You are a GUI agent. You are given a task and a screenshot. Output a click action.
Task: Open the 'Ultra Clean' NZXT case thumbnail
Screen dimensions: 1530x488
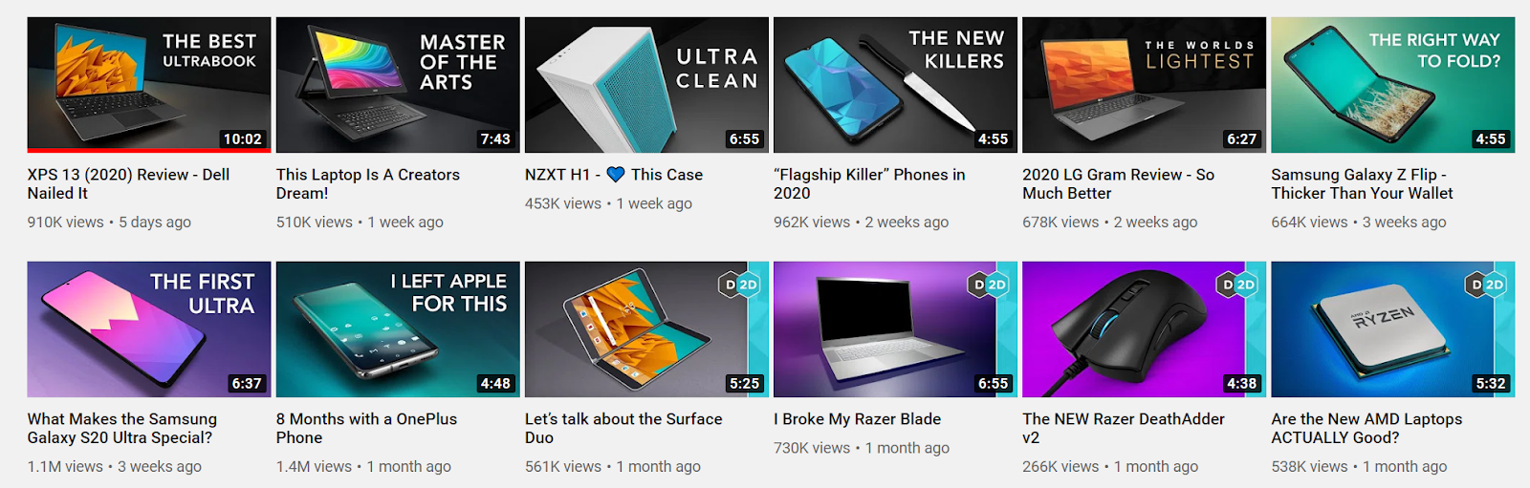tap(646, 85)
